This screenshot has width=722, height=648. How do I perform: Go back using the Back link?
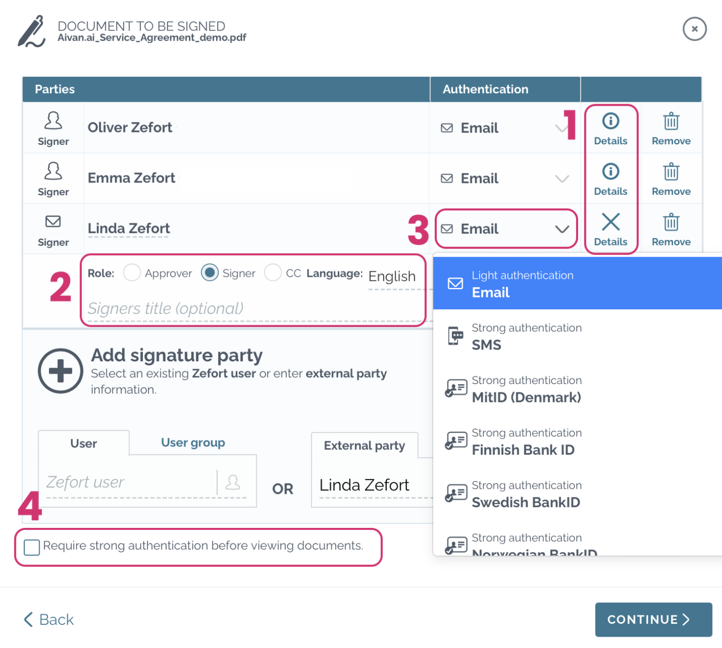coord(48,620)
